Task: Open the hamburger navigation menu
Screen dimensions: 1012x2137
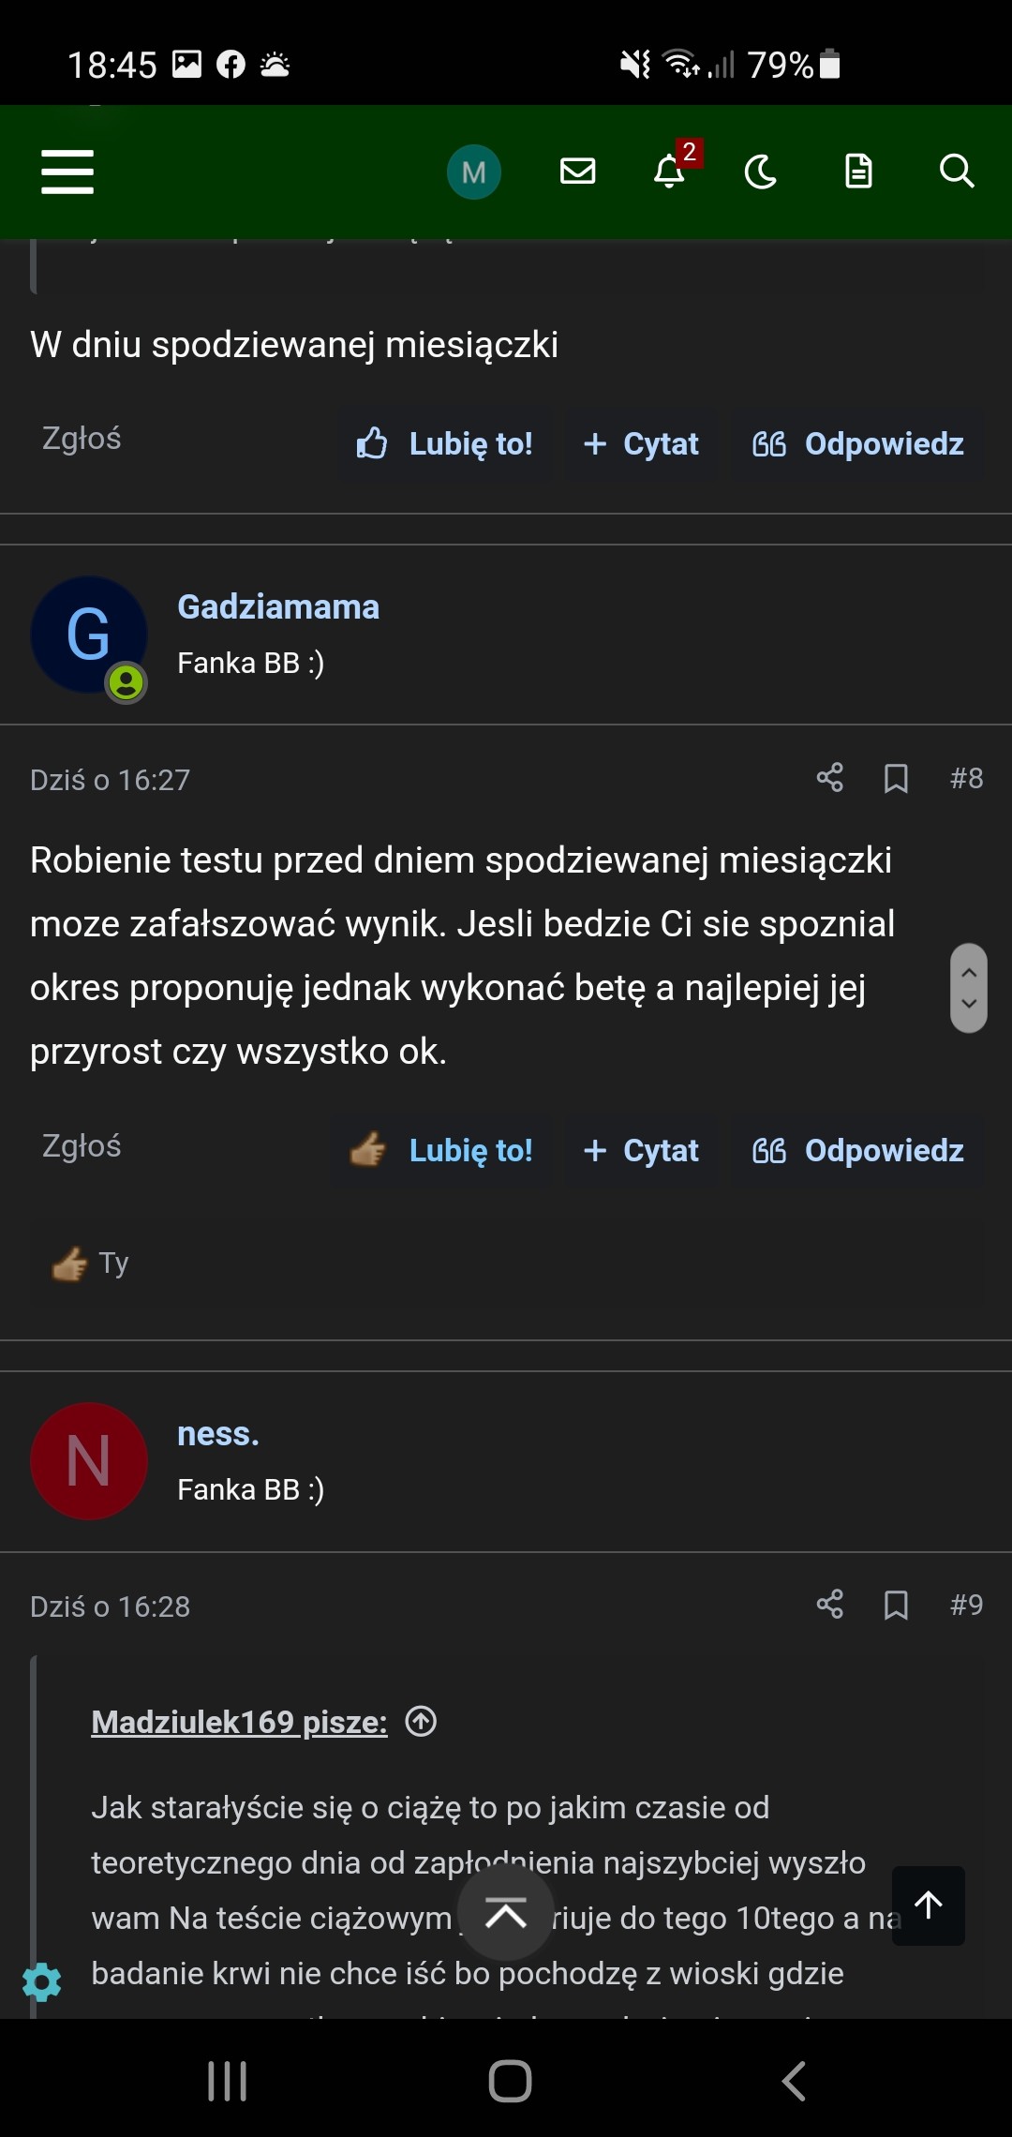Action: [x=67, y=172]
